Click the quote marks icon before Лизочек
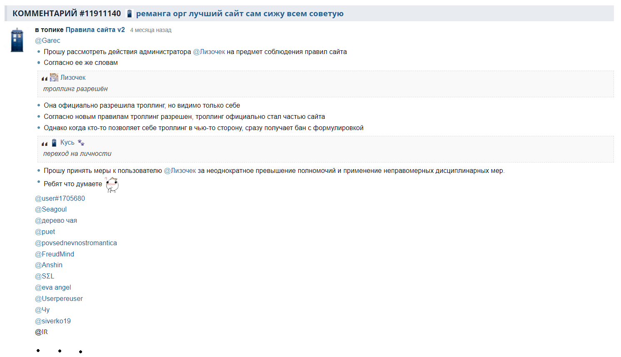Viewport: 621px width, 357px height. tap(45, 78)
